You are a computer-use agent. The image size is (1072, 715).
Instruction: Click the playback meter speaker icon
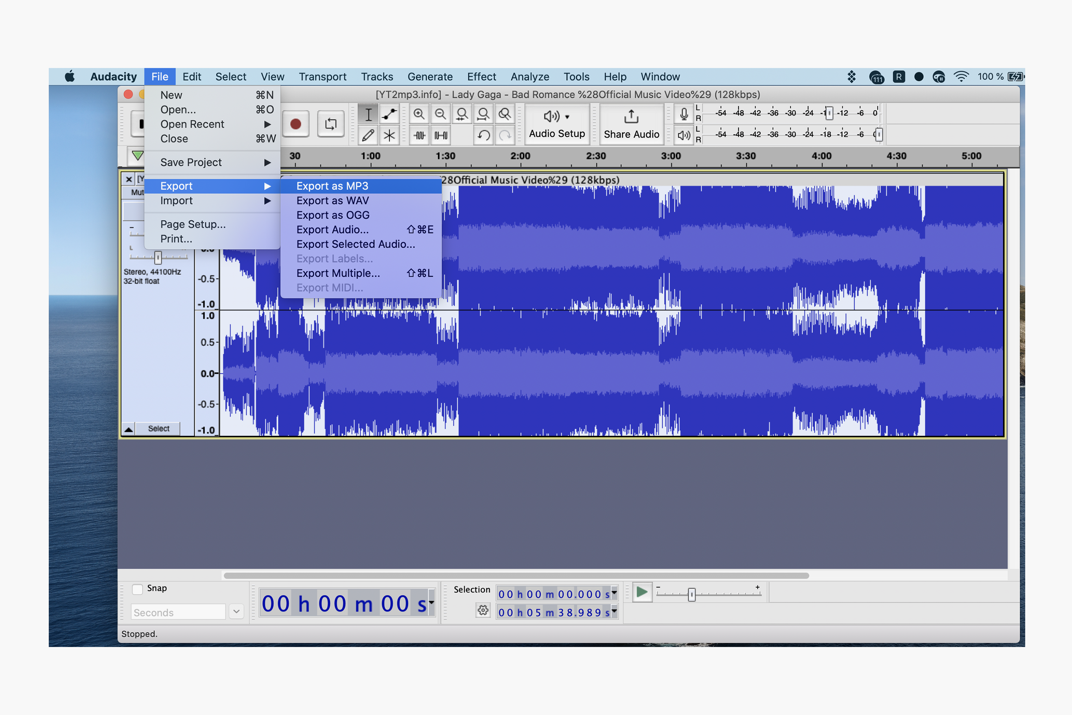pyautogui.click(x=683, y=135)
